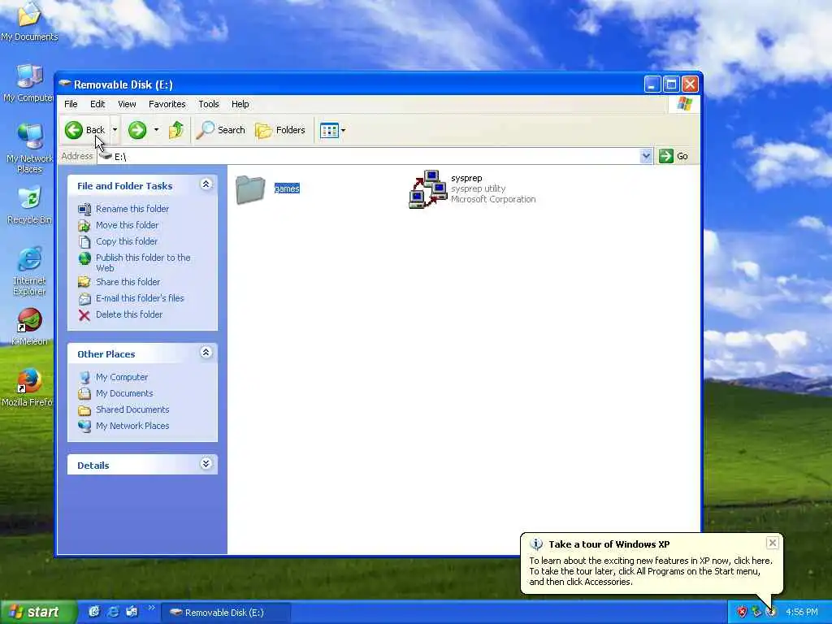Click Publish this folder to the Web
Screen dimensions: 832x624
[x=143, y=262]
